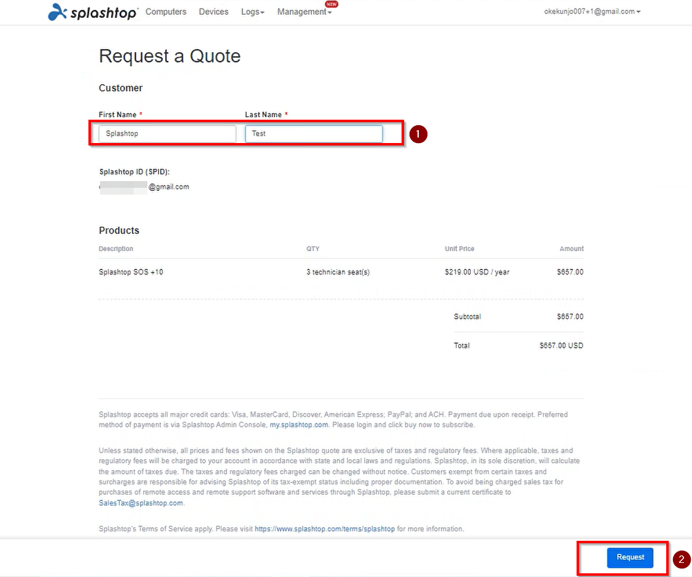This screenshot has height=577, width=692.
Task: Select the Request a Quote heading
Action: (169, 56)
